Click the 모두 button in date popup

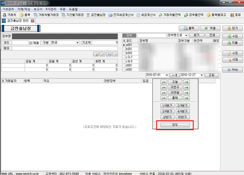pos(174,125)
